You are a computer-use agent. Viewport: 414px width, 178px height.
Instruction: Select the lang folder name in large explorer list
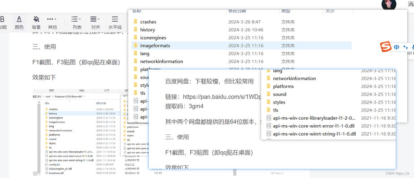point(145,53)
